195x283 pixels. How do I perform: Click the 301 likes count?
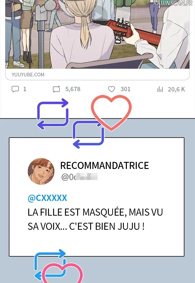tap(125, 89)
